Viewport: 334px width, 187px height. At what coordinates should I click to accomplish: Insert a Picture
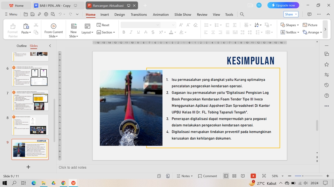(310, 25)
